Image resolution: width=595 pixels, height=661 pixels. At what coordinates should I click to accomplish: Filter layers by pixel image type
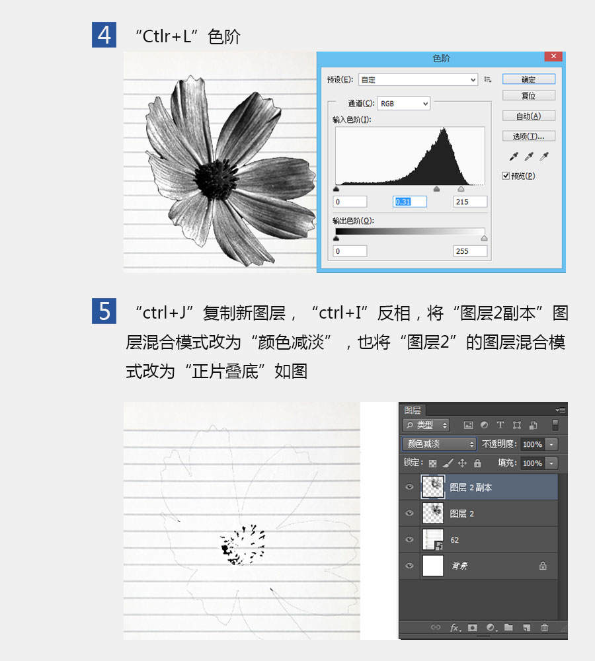468,425
